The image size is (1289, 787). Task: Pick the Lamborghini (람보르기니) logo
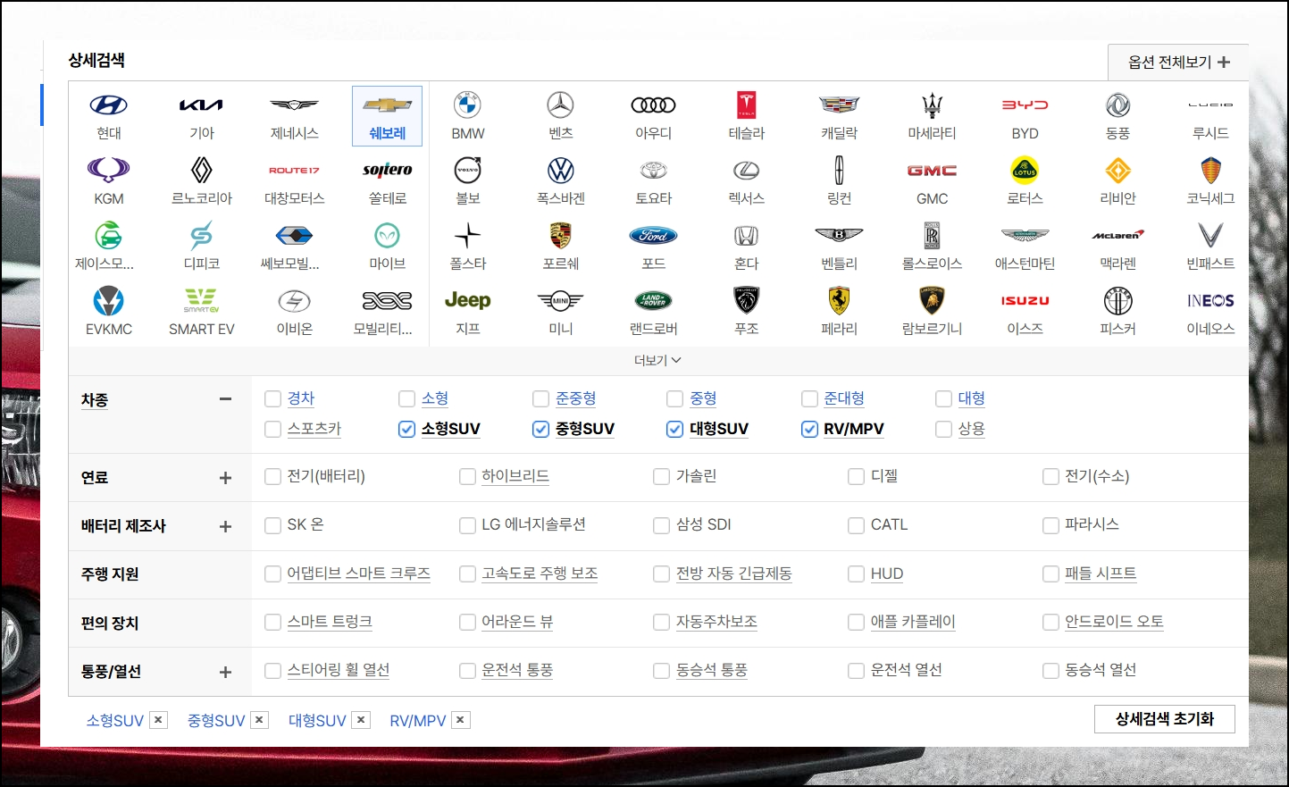click(933, 301)
